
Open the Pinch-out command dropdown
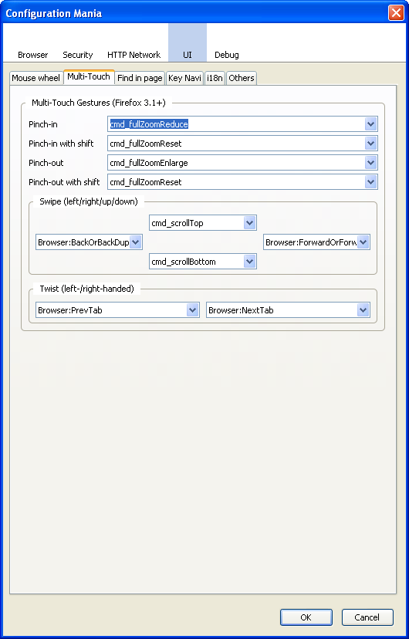(x=370, y=163)
